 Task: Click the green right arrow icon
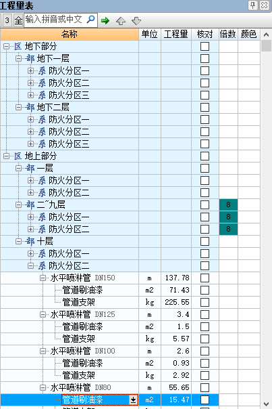pyautogui.click(x=105, y=20)
